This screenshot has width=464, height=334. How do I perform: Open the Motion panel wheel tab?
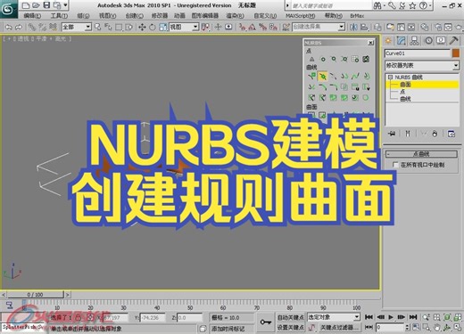[428, 41]
